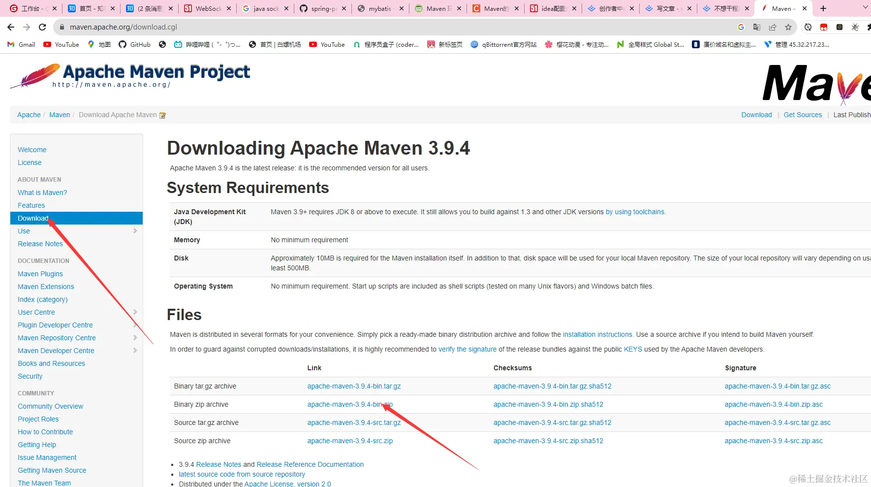Screen dimensions: 871x487
Task: Open the dark square extension icon
Action: 840,27
